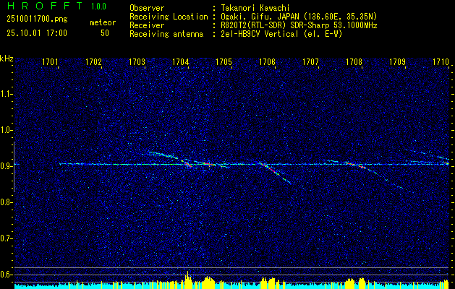Click the Receiving Location label
455x289 pixels.
pyautogui.click(x=169, y=17)
